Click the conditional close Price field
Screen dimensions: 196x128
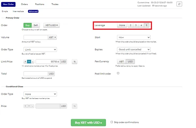[x=48, y=106]
